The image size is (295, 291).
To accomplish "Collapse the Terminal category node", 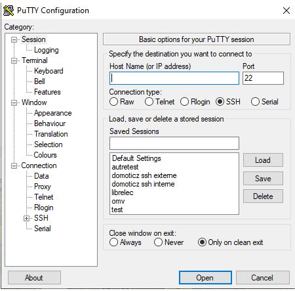I will click(14, 60).
